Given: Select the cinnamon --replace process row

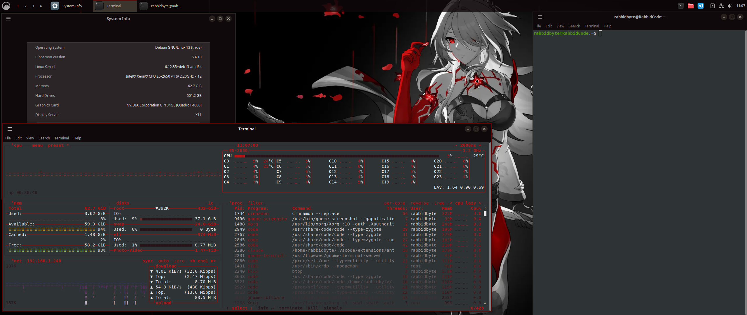Looking at the screenshot, I should pos(358,213).
